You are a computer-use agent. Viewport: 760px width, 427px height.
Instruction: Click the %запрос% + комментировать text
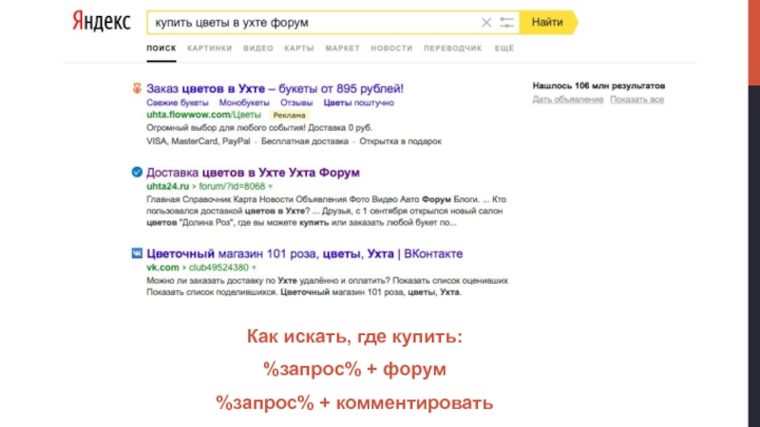354,402
